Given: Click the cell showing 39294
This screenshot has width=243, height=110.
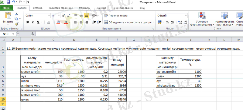Looking at the screenshot, I should tap(117, 81).
